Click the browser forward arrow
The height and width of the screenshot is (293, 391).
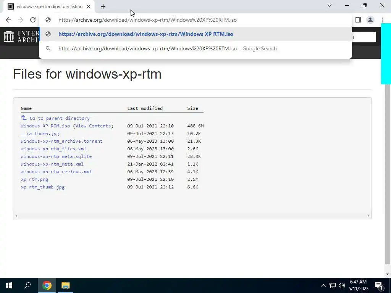coord(21,20)
